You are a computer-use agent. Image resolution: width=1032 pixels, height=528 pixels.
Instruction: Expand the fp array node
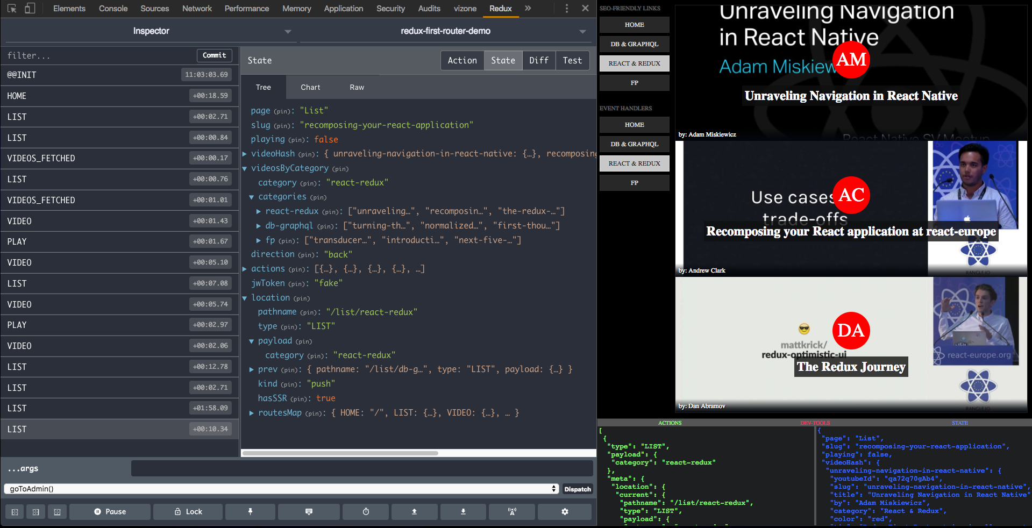click(x=259, y=240)
